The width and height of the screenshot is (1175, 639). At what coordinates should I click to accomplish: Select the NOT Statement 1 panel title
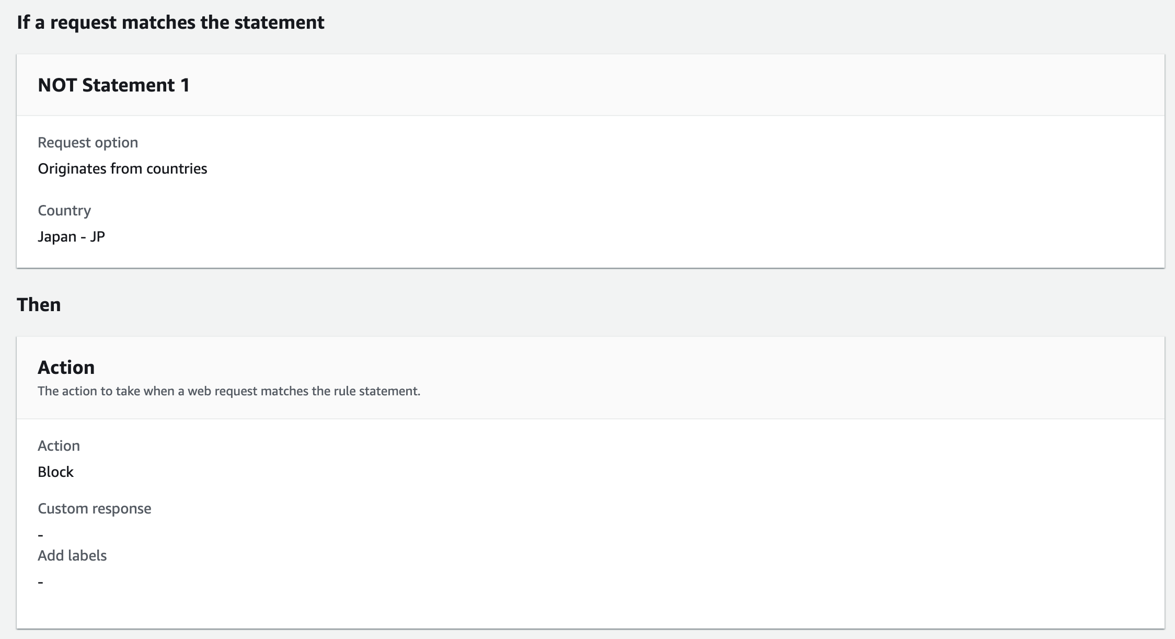[x=113, y=85]
